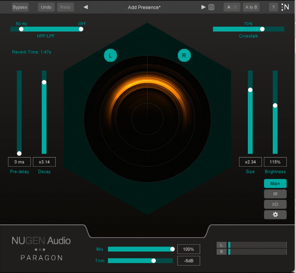Open the Add Presence preset name
The image size is (296, 273).
[x=144, y=7]
